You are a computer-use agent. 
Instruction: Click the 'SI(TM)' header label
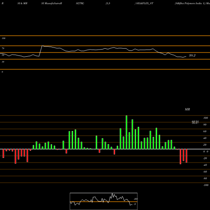pos(80,3)
